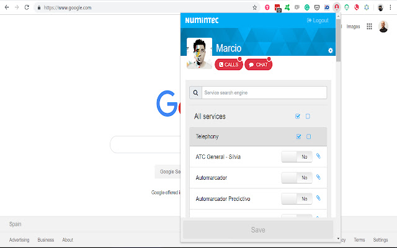Open the red extension with badge 17

pyautogui.click(x=277, y=8)
